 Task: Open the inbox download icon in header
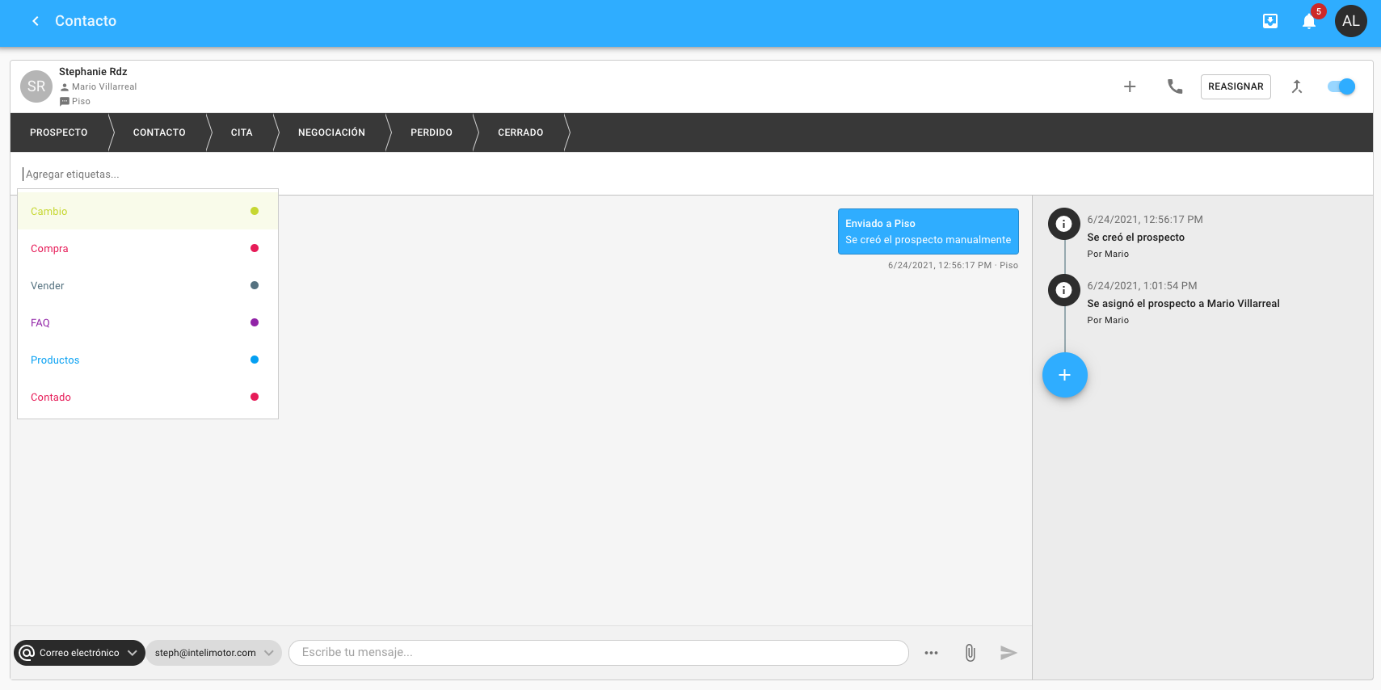click(1270, 21)
